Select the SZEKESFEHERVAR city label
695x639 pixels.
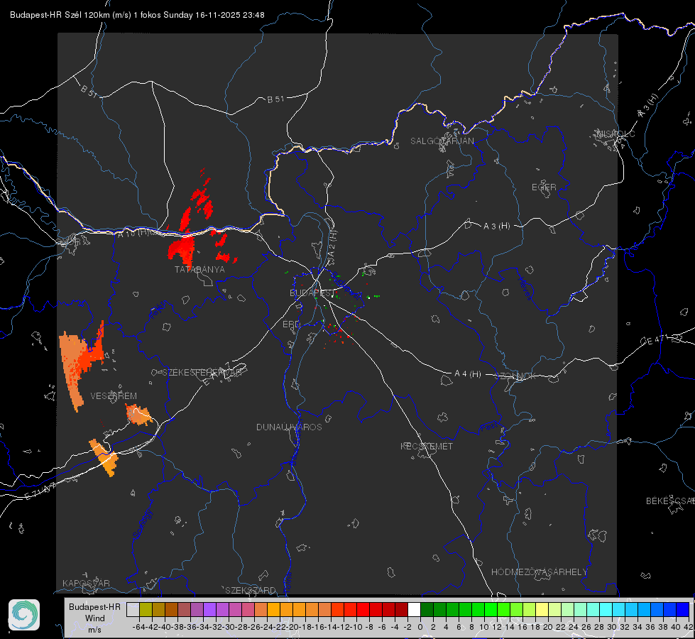[202, 373]
